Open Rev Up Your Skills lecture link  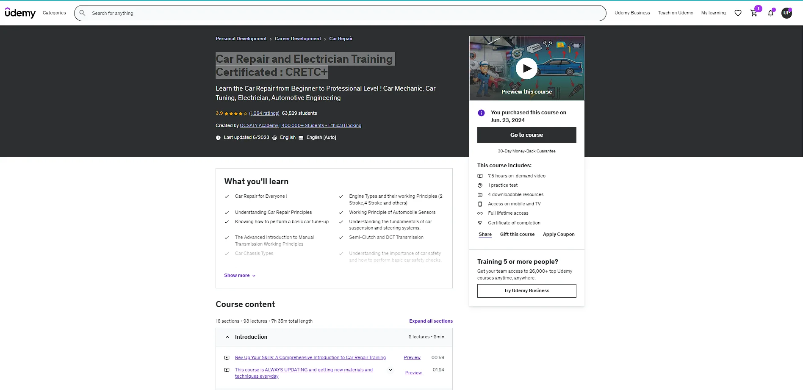[x=310, y=358]
